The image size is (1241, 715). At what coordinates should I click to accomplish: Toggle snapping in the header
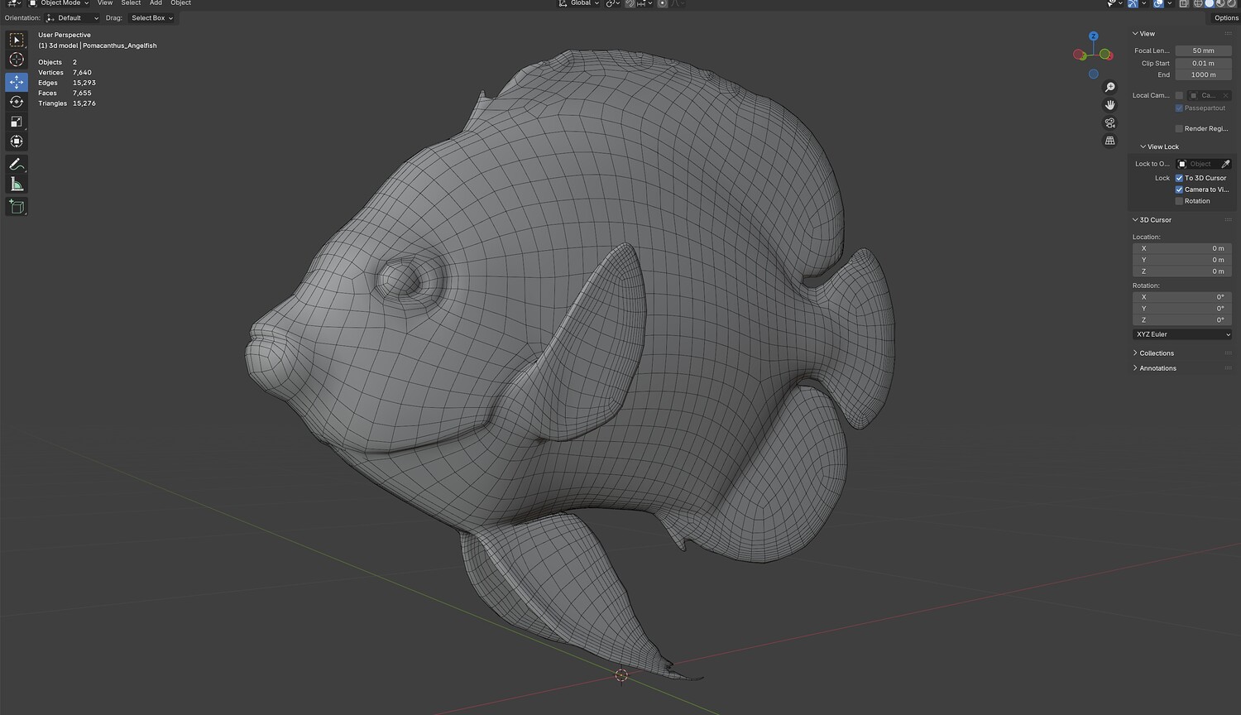tap(630, 3)
